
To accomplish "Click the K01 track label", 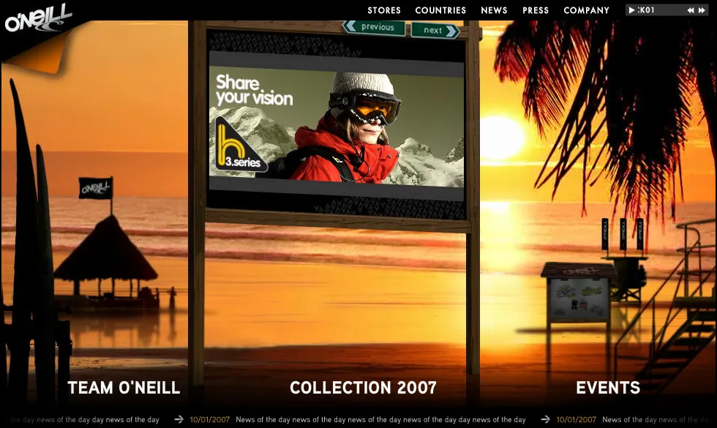I will tap(646, 10).
